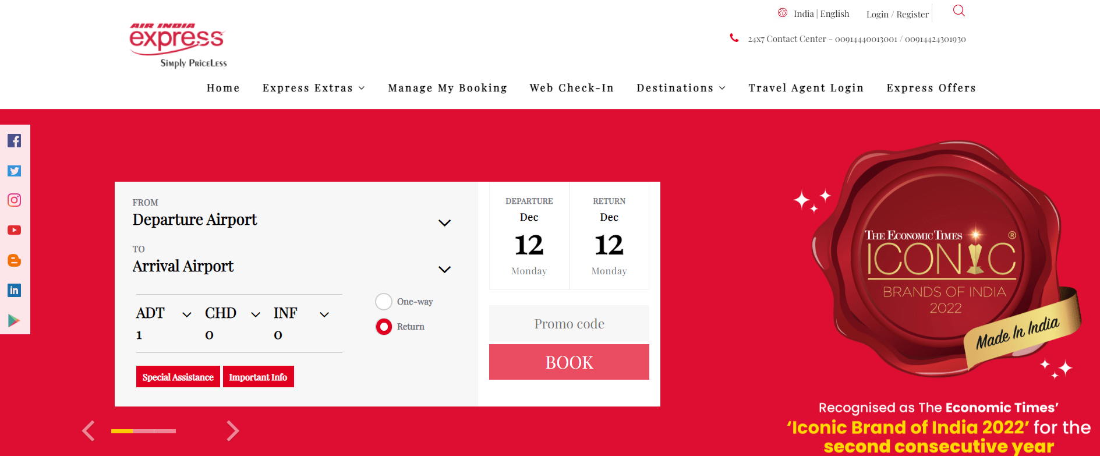Go to next banner slide arrow
Screen dimensions: 1100x456
pyautogui.click(x=232, y=431)
